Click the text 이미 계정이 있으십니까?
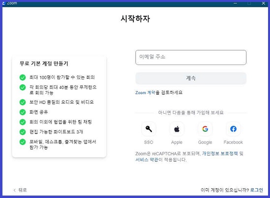Screen dimensions: 270x198 [x=225, y=190]
